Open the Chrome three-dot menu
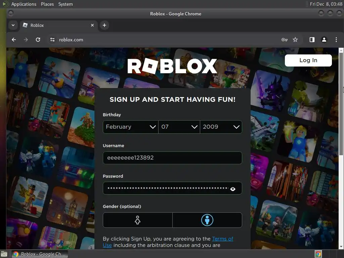Screen dimensions: 344x258 point(336,40)
